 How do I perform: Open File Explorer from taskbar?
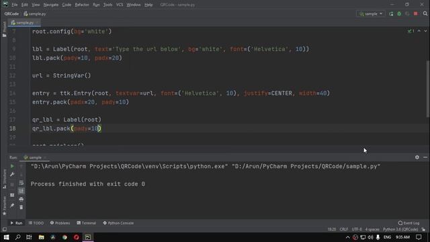coord(41,237)
